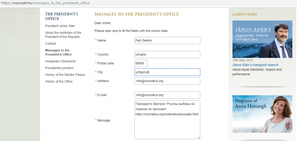Focus the Postal code field
Viewport: 297px width, 141px height.
(x=141, y=63)
